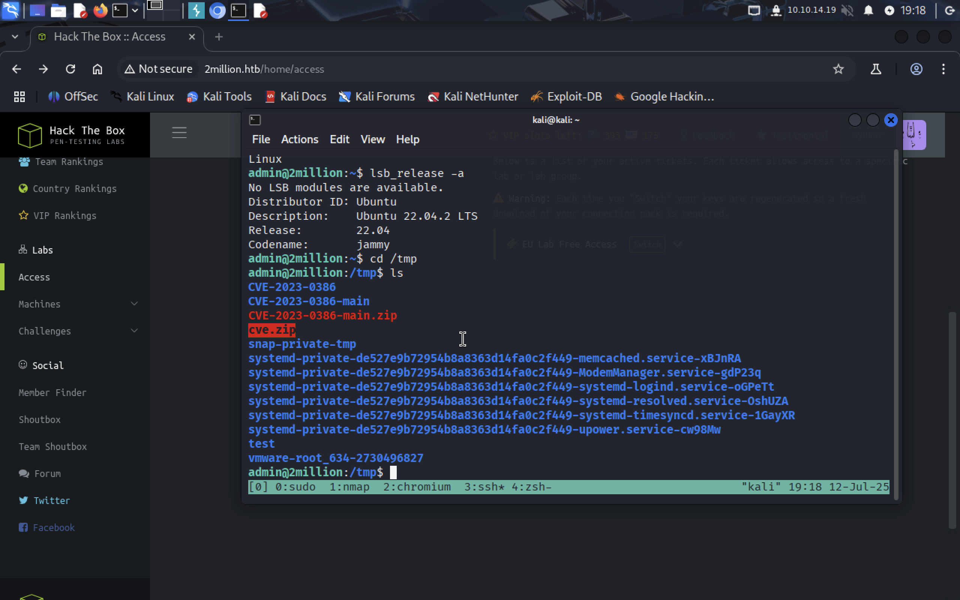Open the Exploit-DB bookmark
Screen dimensions: 960x600
click(x=567, y=96)
